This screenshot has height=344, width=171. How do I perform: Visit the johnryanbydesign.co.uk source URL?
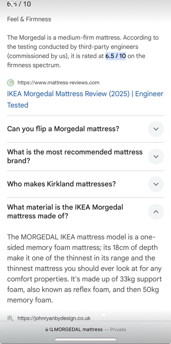coord(54,318)
